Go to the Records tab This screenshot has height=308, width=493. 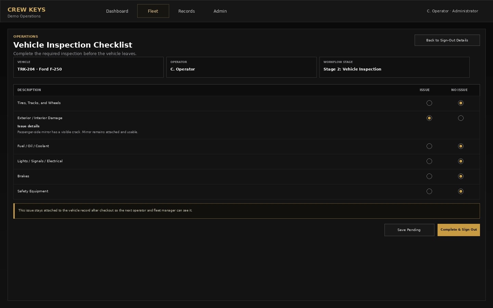pos(187,11)
